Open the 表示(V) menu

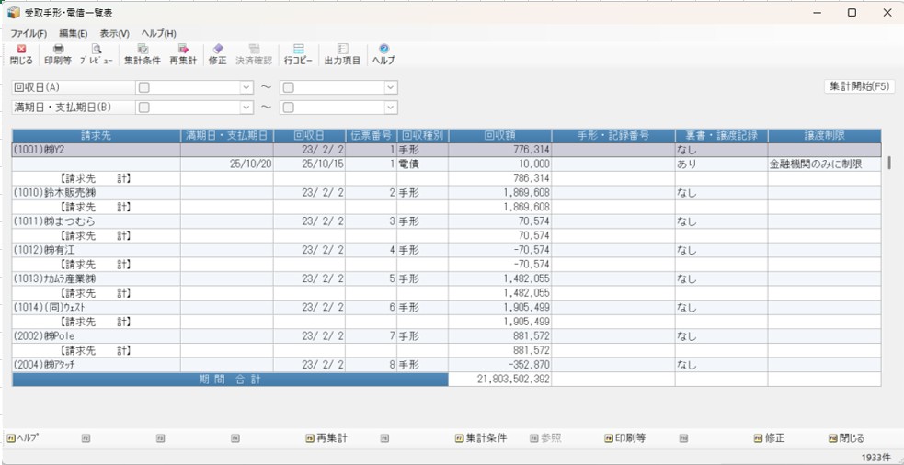click(114, 33)
